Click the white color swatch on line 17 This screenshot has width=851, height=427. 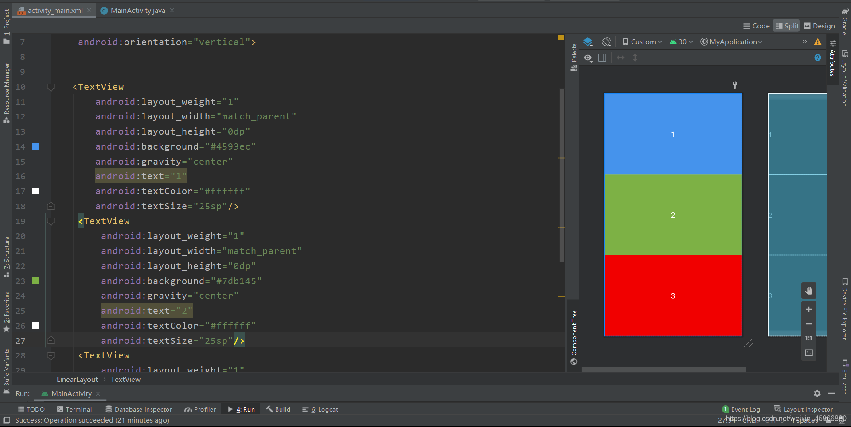point(35,191)
